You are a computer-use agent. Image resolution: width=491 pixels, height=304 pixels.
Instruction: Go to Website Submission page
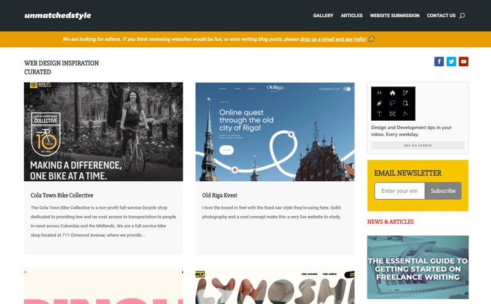395,15
